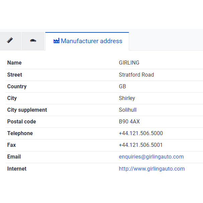Click the Name row label
Image resolution: width=203 pixels, height=203 pixels.
point(14,63)
